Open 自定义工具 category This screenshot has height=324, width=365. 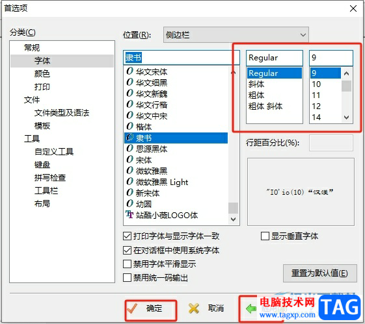point(54,152)
